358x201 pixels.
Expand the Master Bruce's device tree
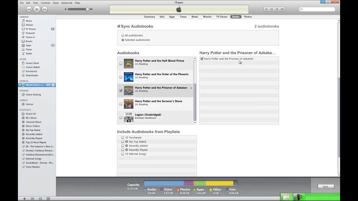point(20,85)
